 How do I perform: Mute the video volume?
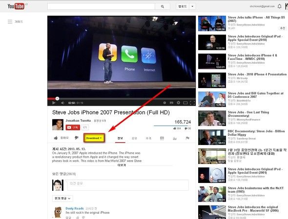click(62, 103)
